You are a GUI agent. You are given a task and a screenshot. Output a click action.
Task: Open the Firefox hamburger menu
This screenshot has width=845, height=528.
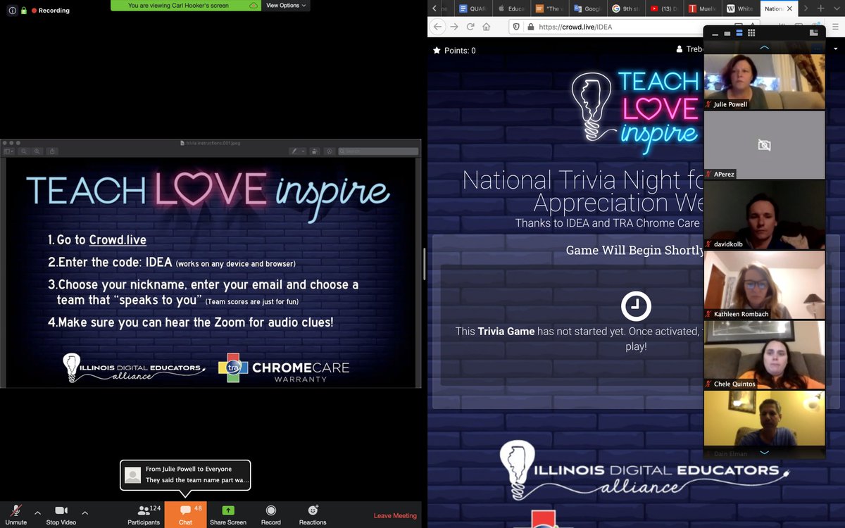pos(835,27)
